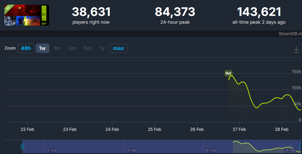Choose the 1m zoom option
302x154 pixels.
(57, 48)
